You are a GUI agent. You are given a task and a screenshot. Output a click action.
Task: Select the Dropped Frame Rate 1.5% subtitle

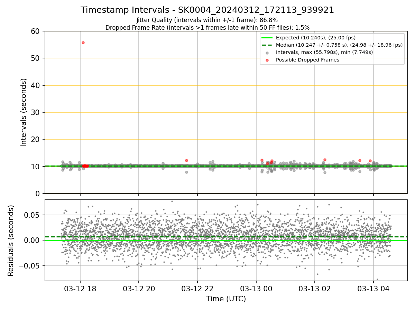pos(207,27)
